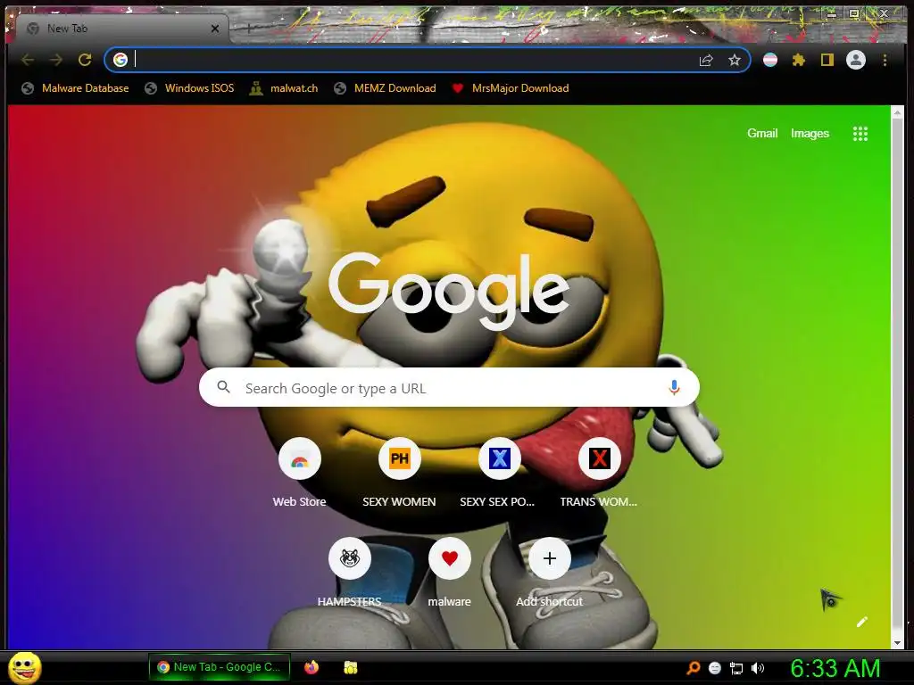This screenshot has width=914, height=685.
Task: Open the malwat.ch bookmark
Action: coord(283,88)
